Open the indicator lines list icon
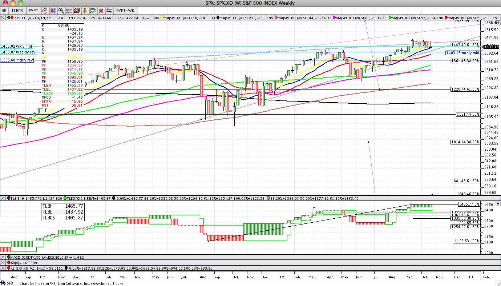 click(69, 11)
